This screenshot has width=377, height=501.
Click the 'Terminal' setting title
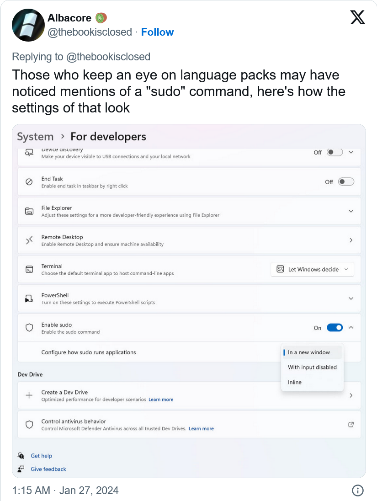coord(52,266)
